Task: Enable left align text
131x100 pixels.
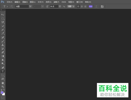Action: [x=78, y=7]
